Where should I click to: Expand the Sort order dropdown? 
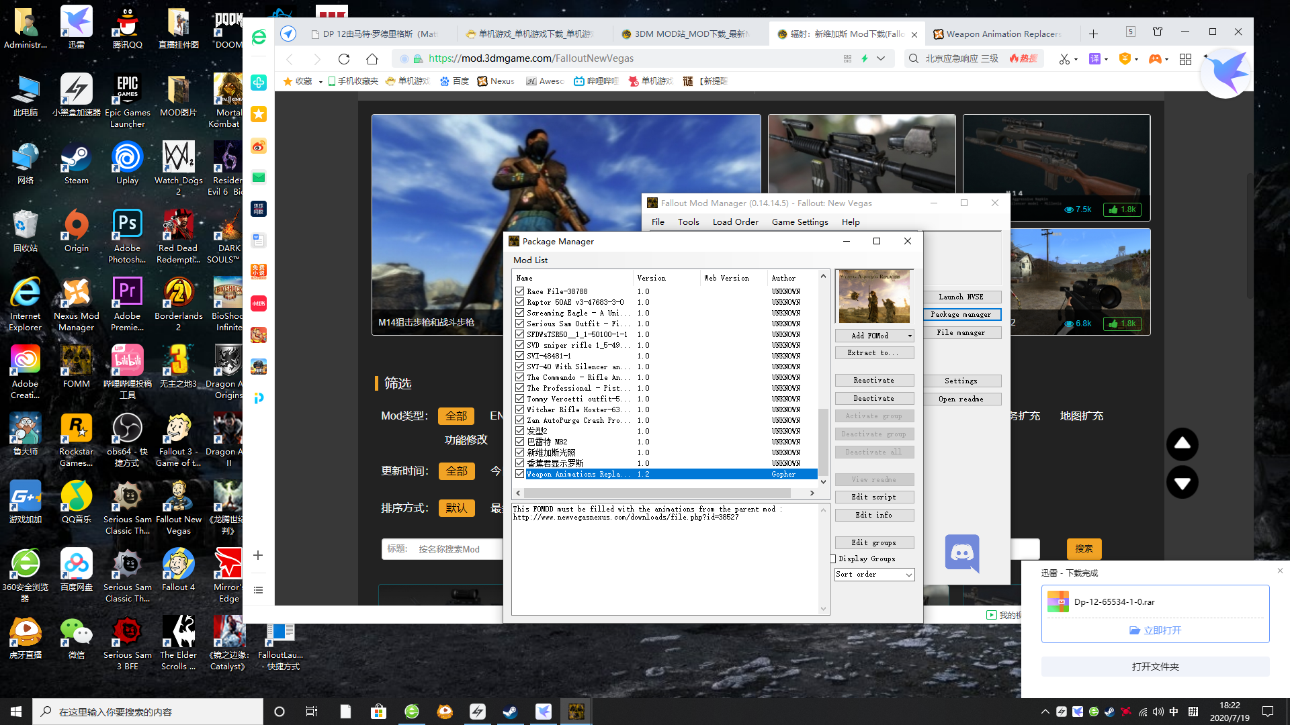coord(908,575)
